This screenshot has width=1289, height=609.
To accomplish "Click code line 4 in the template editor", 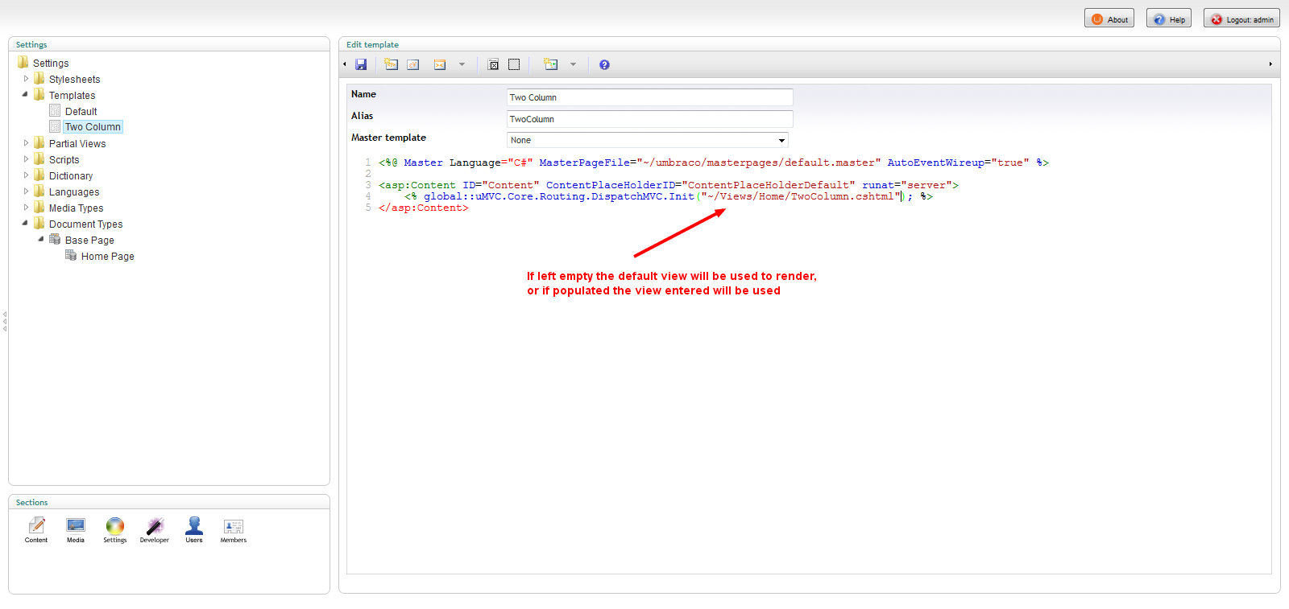I will pos(669,196).
